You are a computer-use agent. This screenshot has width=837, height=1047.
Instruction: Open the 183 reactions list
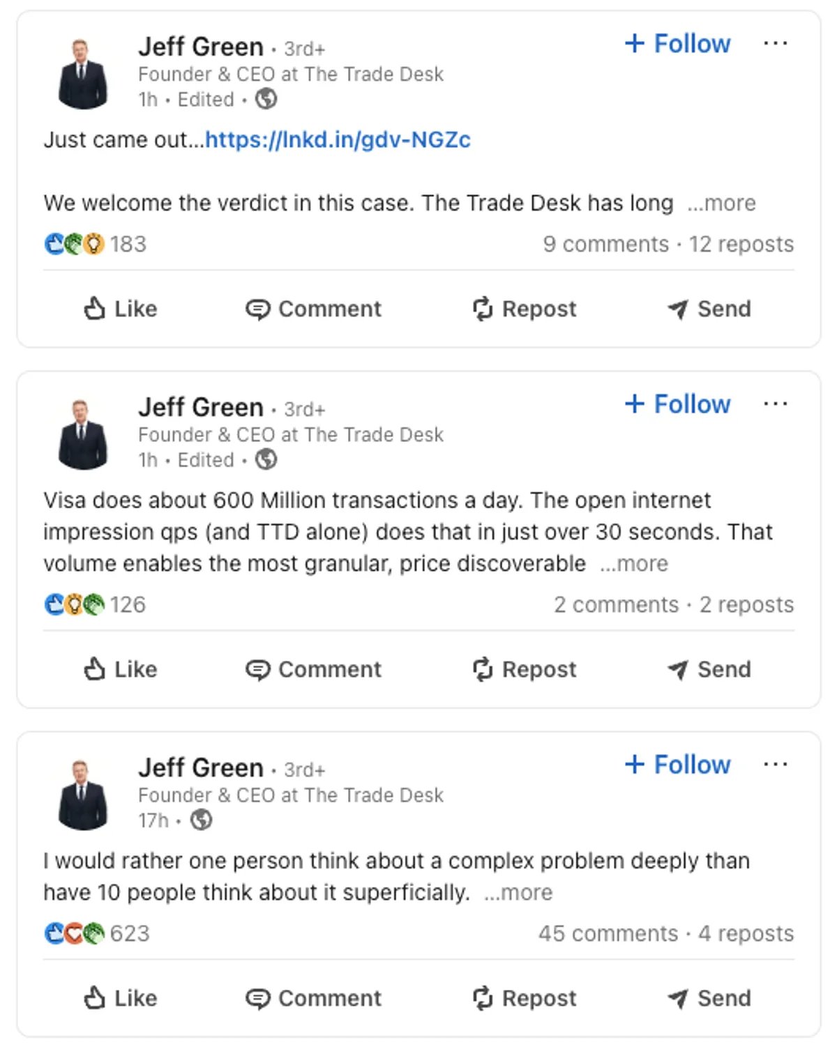pyautogui.click(x=128, y=244)
